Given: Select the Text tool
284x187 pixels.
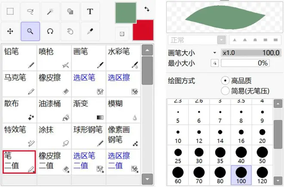Looking at the screenshot, I should click(x=90, y=12).
